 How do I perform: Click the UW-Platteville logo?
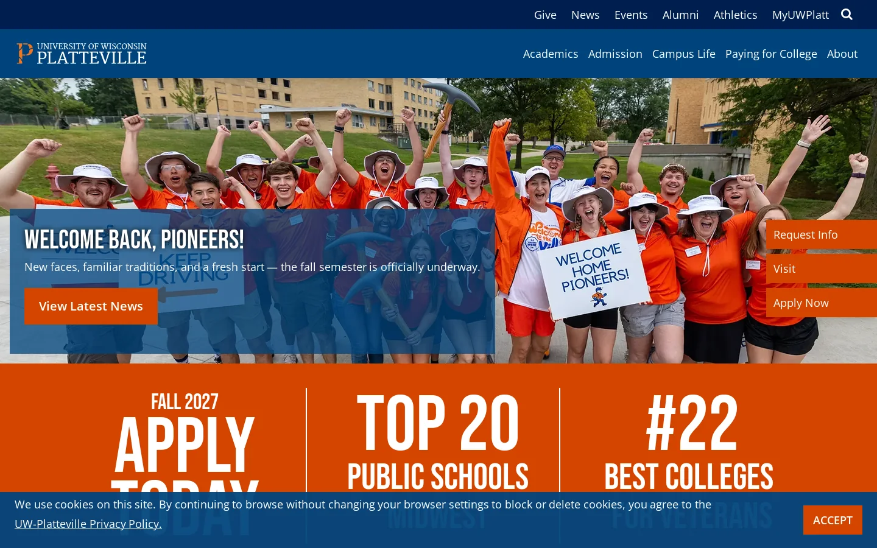[x=82, y=54]
